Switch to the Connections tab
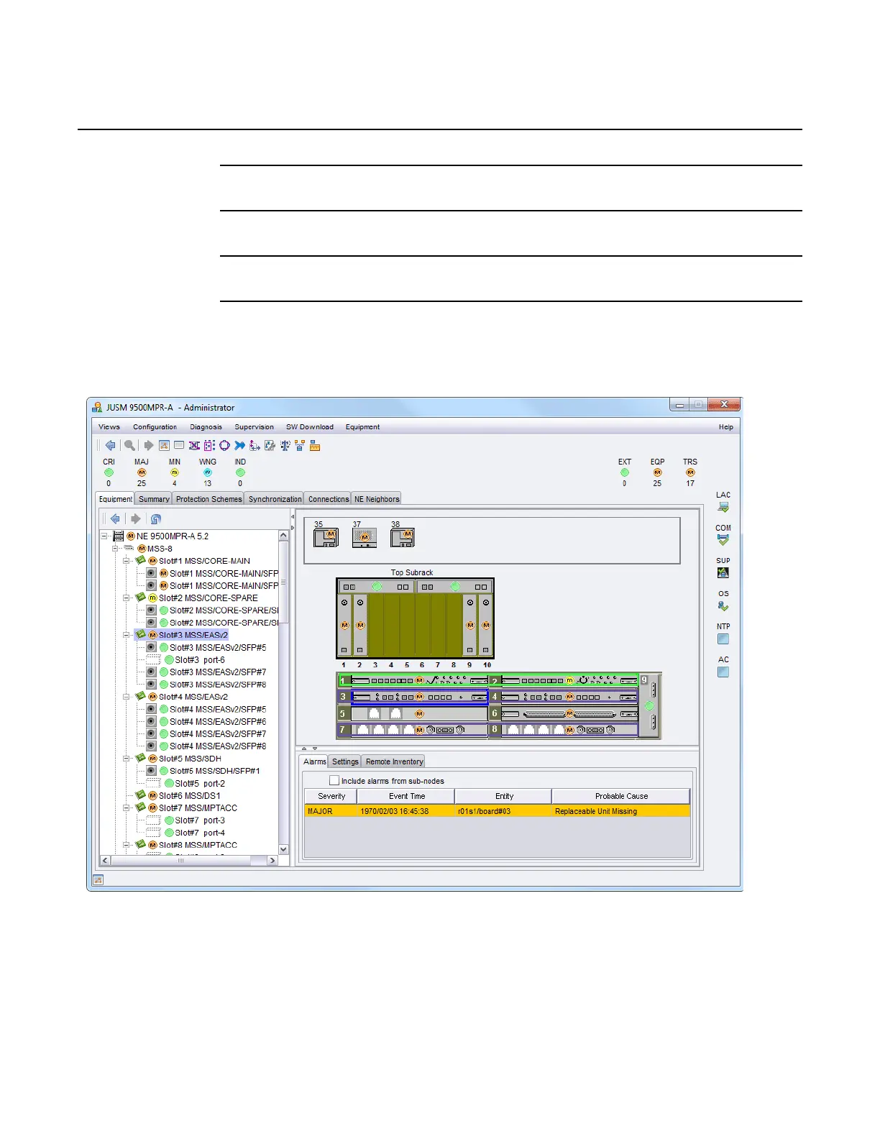The width and height of the screenshot is (880, 1139). pyautogui.click(x=328, y=498)
